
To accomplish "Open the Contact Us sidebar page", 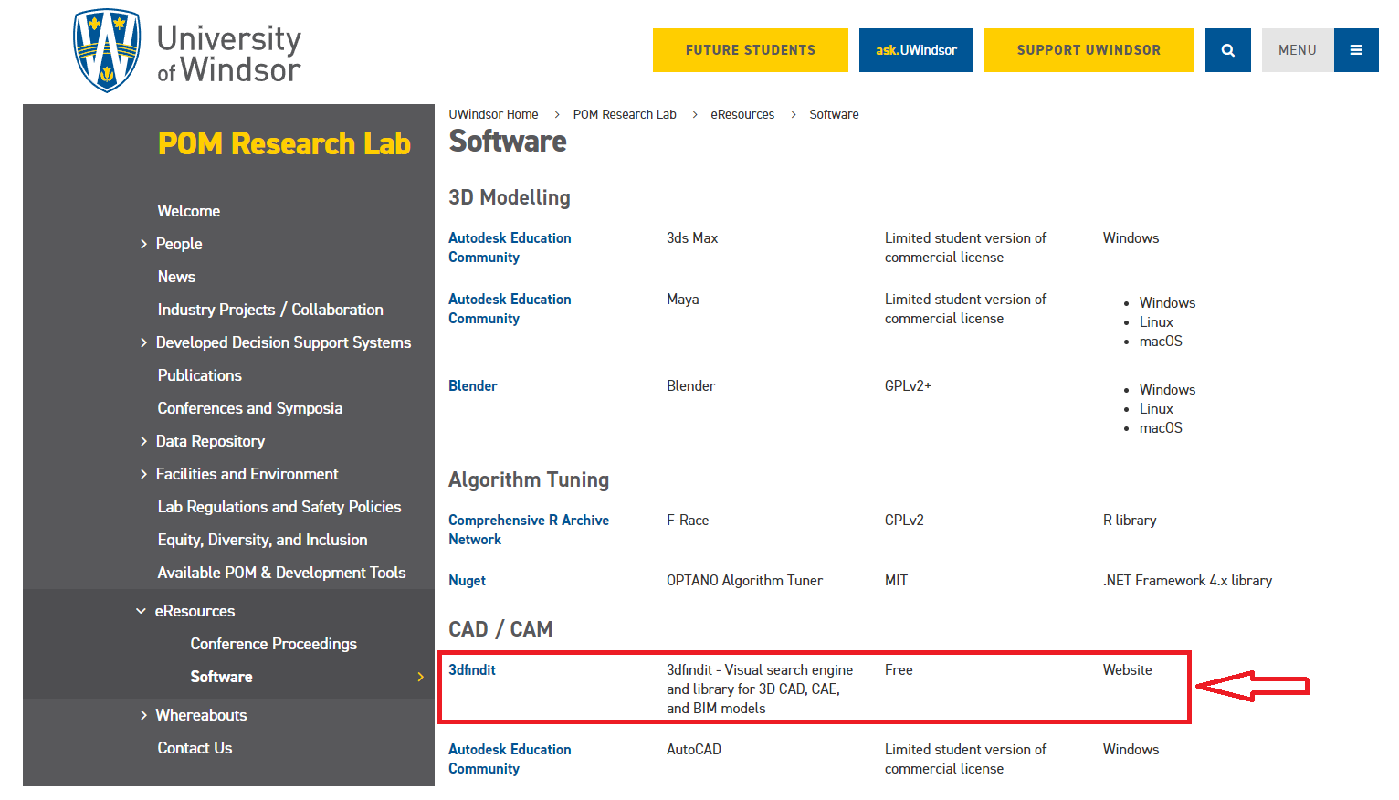I will click(x=195, y=748).
